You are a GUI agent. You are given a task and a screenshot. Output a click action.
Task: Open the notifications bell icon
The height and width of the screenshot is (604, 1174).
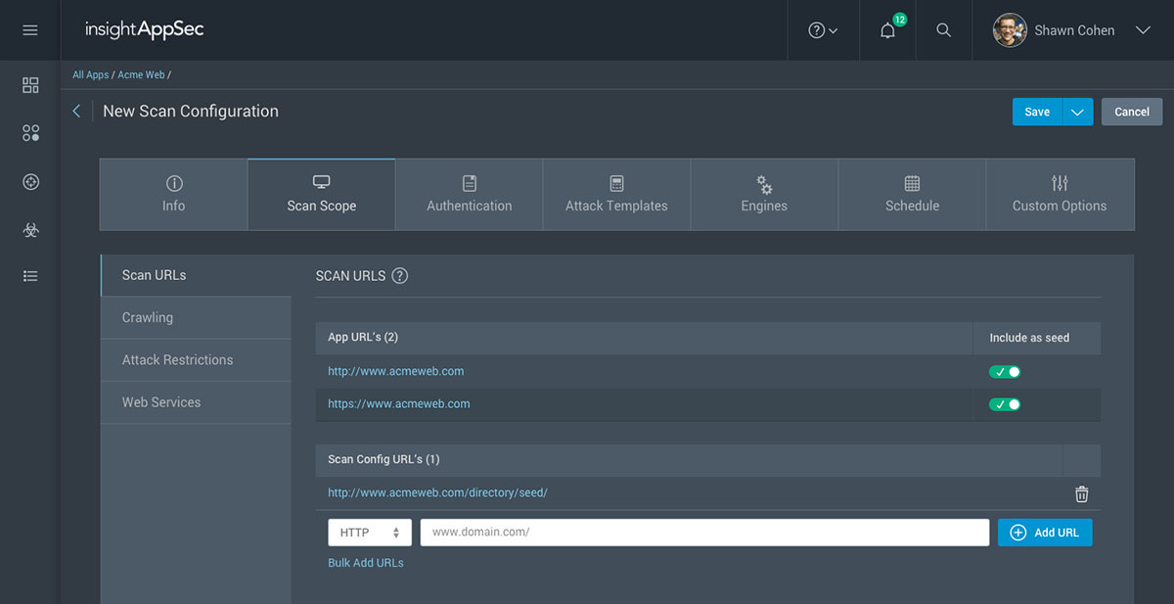pyautogui.click(x=887, y=30)
